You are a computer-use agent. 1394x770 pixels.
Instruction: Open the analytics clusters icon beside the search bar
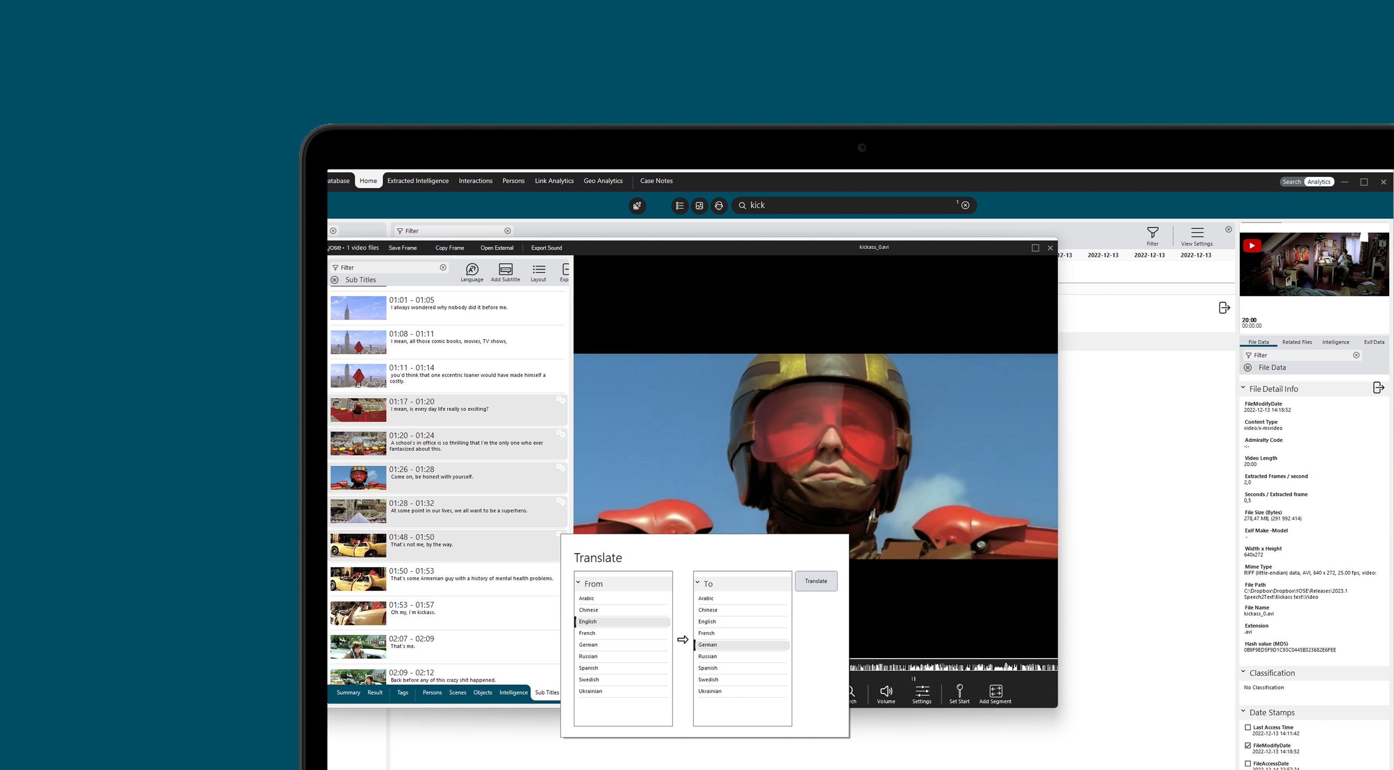pyautogui.click(x=638, y=206)
